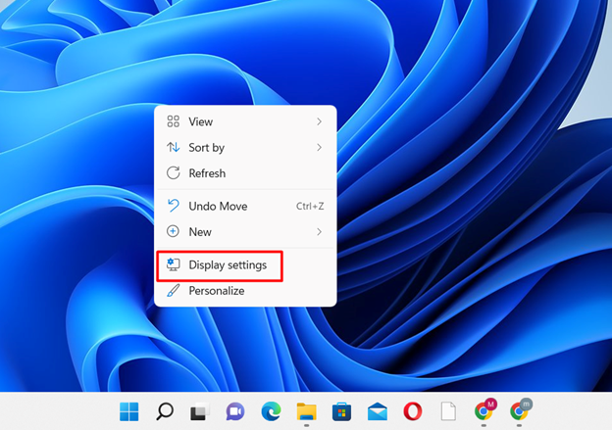Image resolution: width=612 pixels, height=430 pixels.
Task: Open File Explorer from the taskbar
Action: coord(307,411)
